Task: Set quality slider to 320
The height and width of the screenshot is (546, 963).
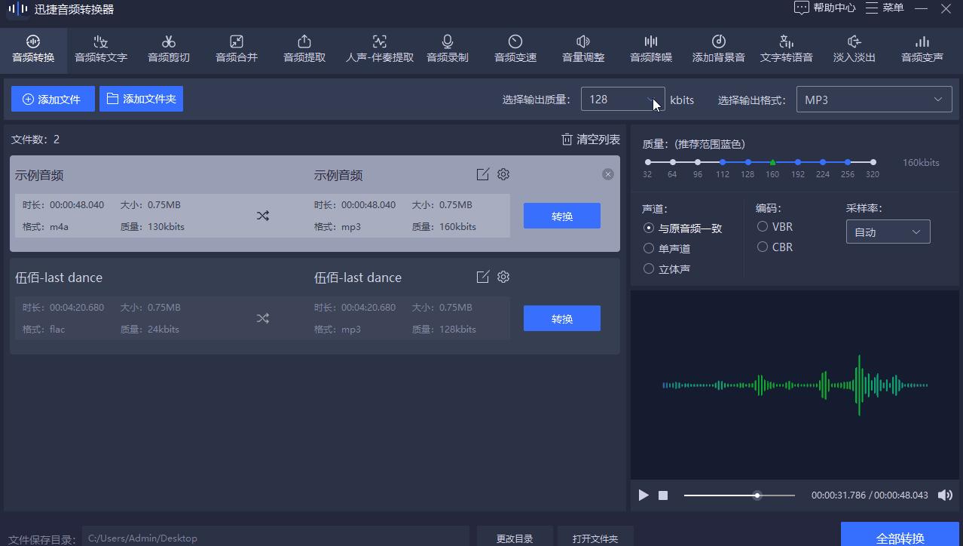Action: [x=873, y=162]
